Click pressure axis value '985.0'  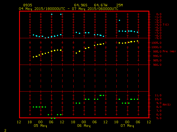[157, 61]
